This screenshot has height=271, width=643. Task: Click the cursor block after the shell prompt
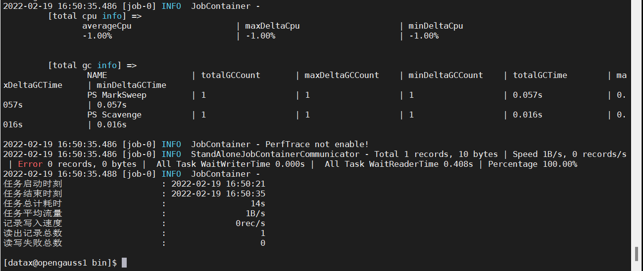[124, 263]
